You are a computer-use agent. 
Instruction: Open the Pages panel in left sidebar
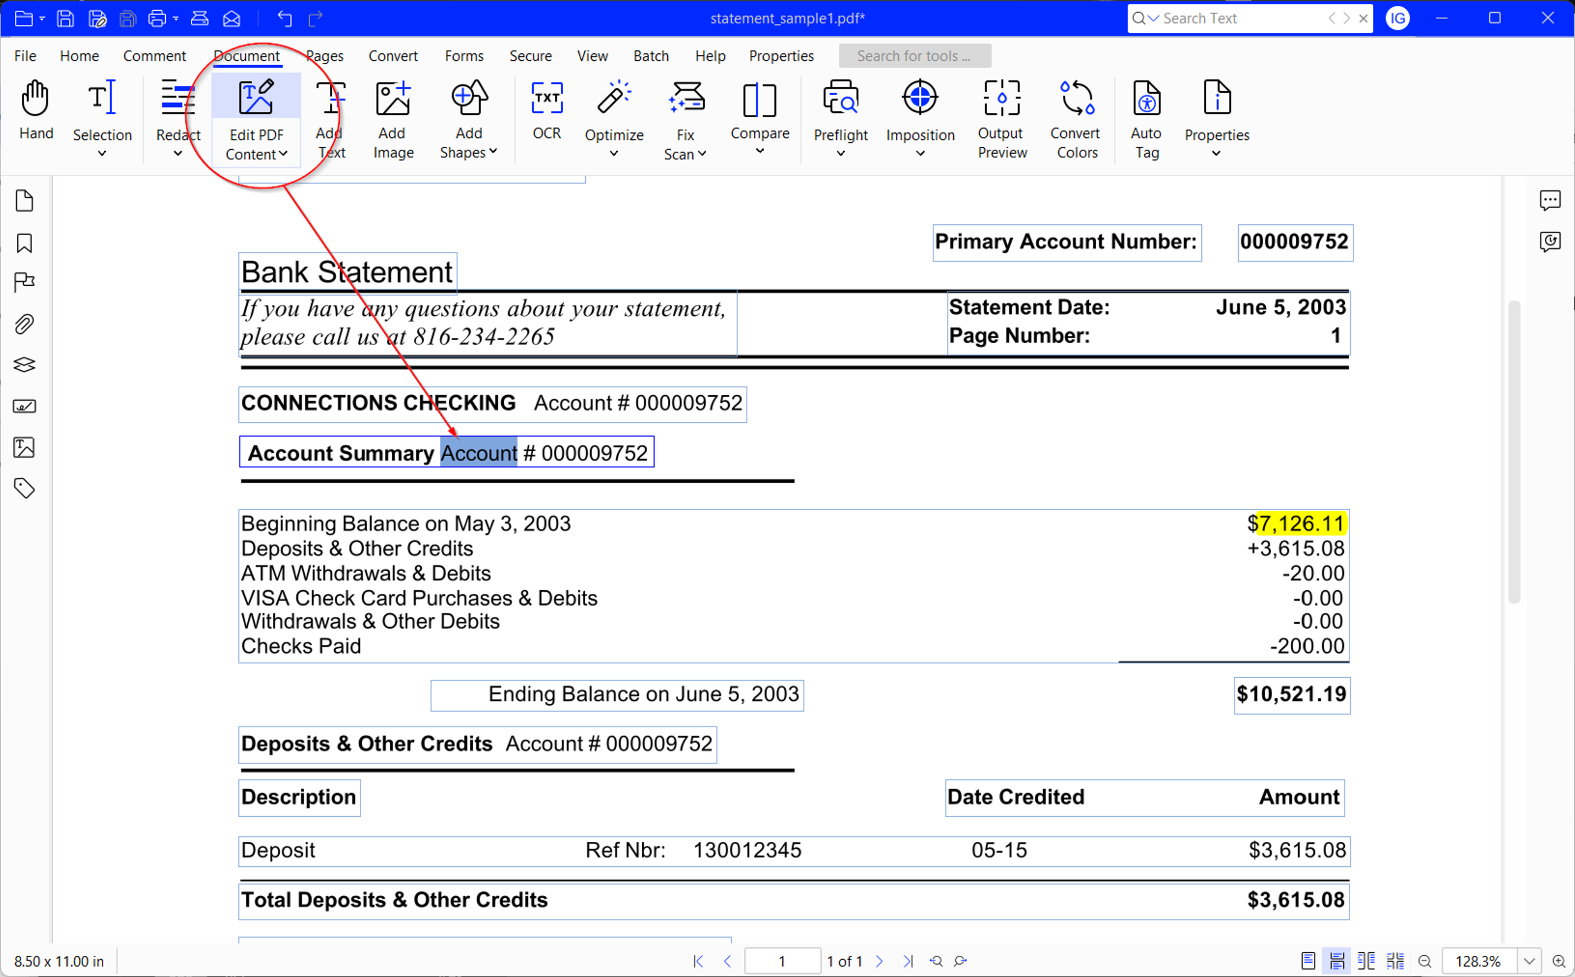25,201
